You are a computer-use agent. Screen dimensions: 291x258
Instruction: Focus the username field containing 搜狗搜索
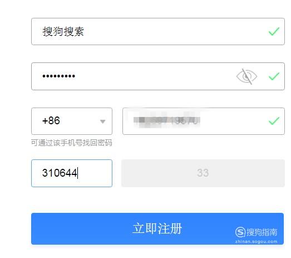(x=158, y=31)
